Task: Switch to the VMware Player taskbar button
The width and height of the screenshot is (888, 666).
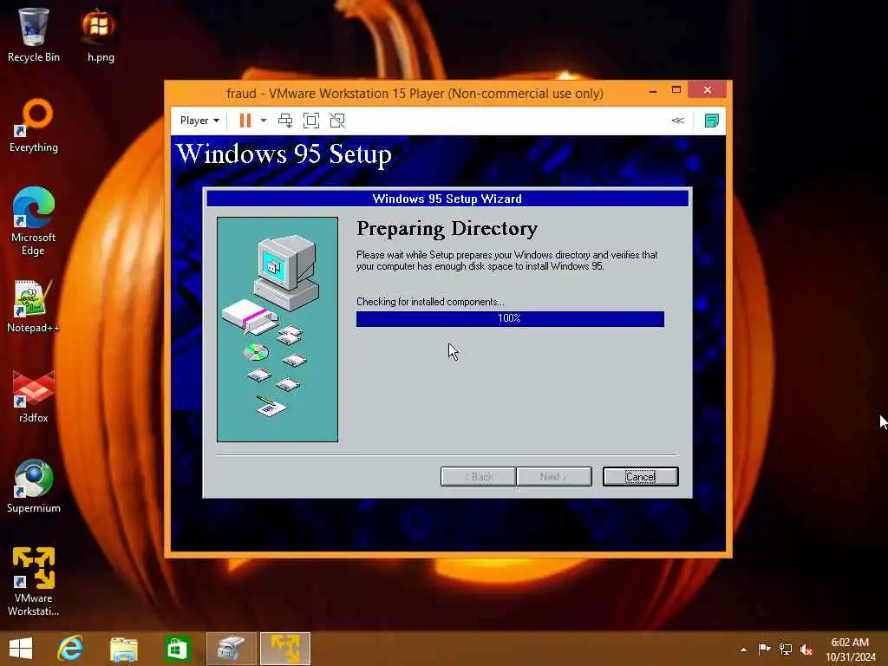Action: (x=285, y=649)
